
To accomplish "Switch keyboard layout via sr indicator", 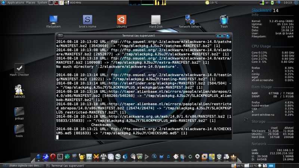I will pos(267,3).
